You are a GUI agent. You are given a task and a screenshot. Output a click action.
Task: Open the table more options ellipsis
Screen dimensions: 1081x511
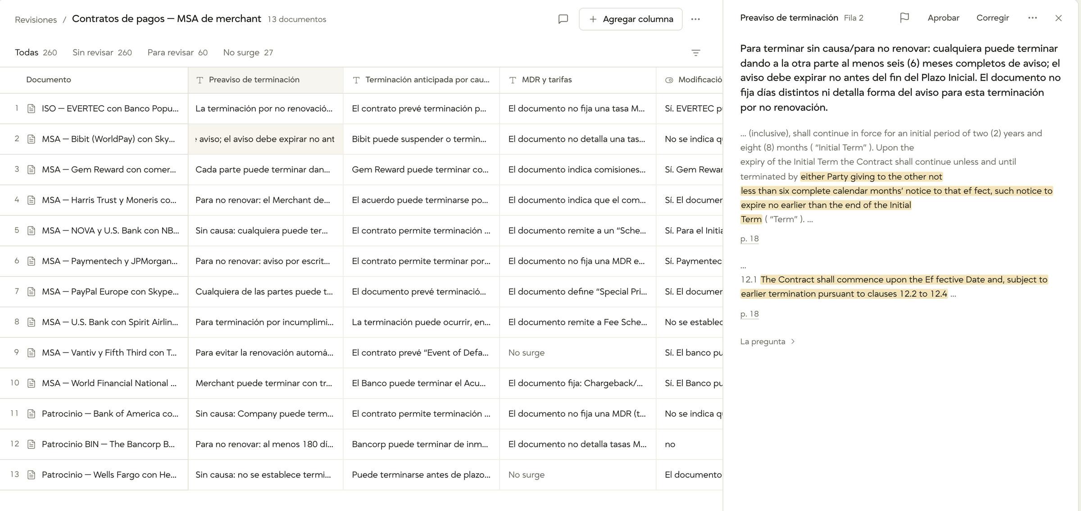coord(695,19)
